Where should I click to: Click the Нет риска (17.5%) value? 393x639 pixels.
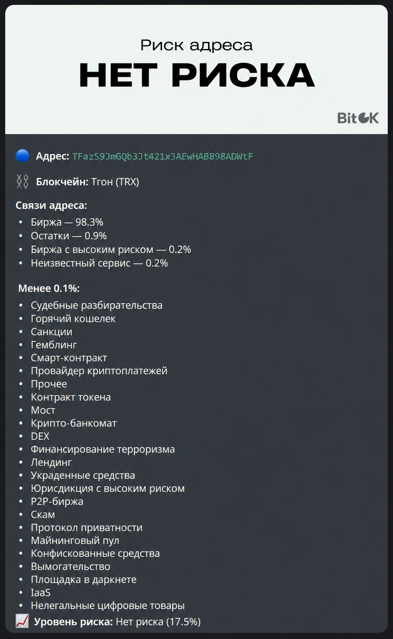[158, 621]
